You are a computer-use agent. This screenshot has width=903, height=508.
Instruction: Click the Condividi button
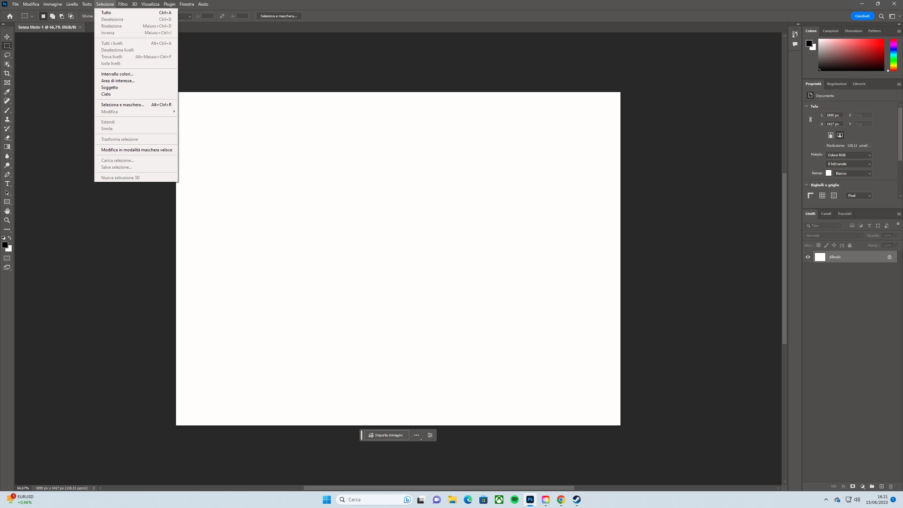(862, 16)
